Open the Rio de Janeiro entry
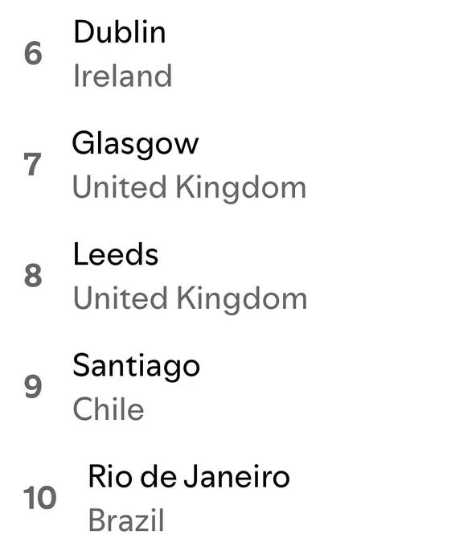The image size is (451, 547). pyautogui.click(x=189, y=477)
